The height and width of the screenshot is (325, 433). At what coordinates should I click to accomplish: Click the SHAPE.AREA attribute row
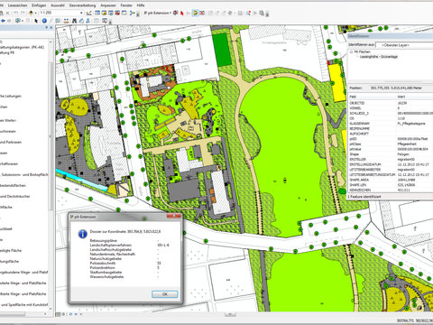391,180
